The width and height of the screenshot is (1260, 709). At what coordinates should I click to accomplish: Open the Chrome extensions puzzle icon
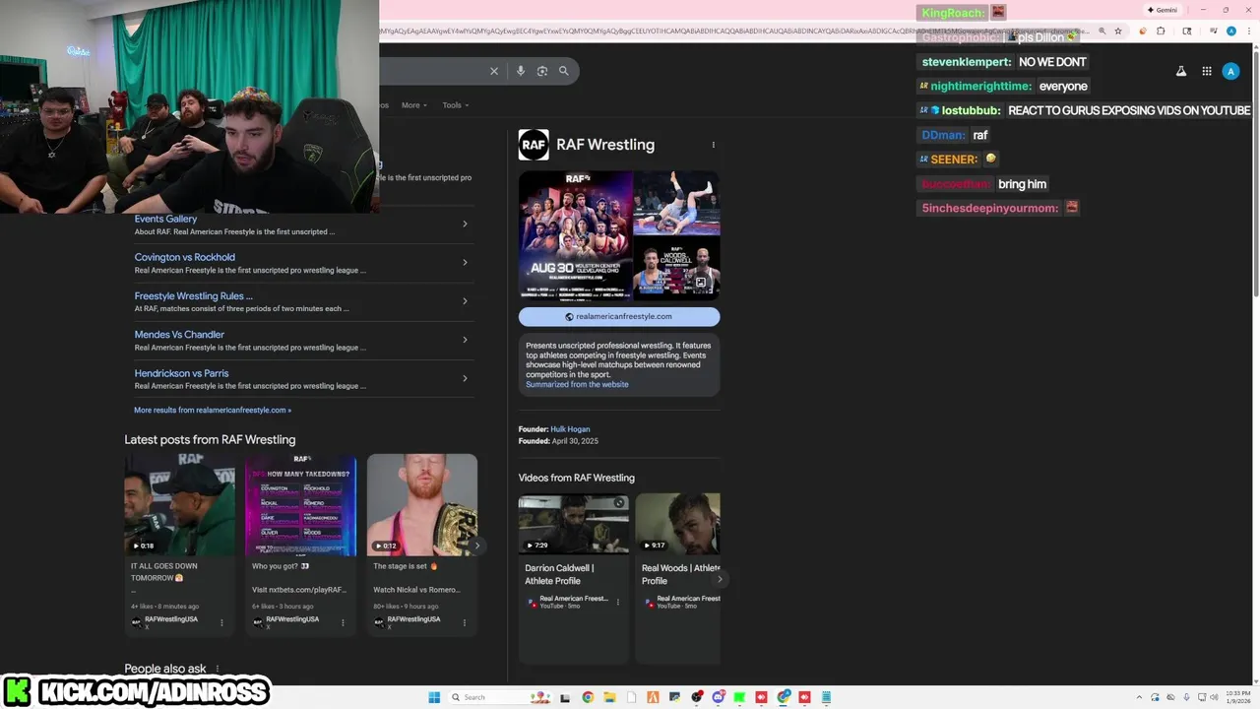[x=1161, y=32]
